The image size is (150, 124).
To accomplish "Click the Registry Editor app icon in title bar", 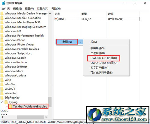I will click(3, 3).
